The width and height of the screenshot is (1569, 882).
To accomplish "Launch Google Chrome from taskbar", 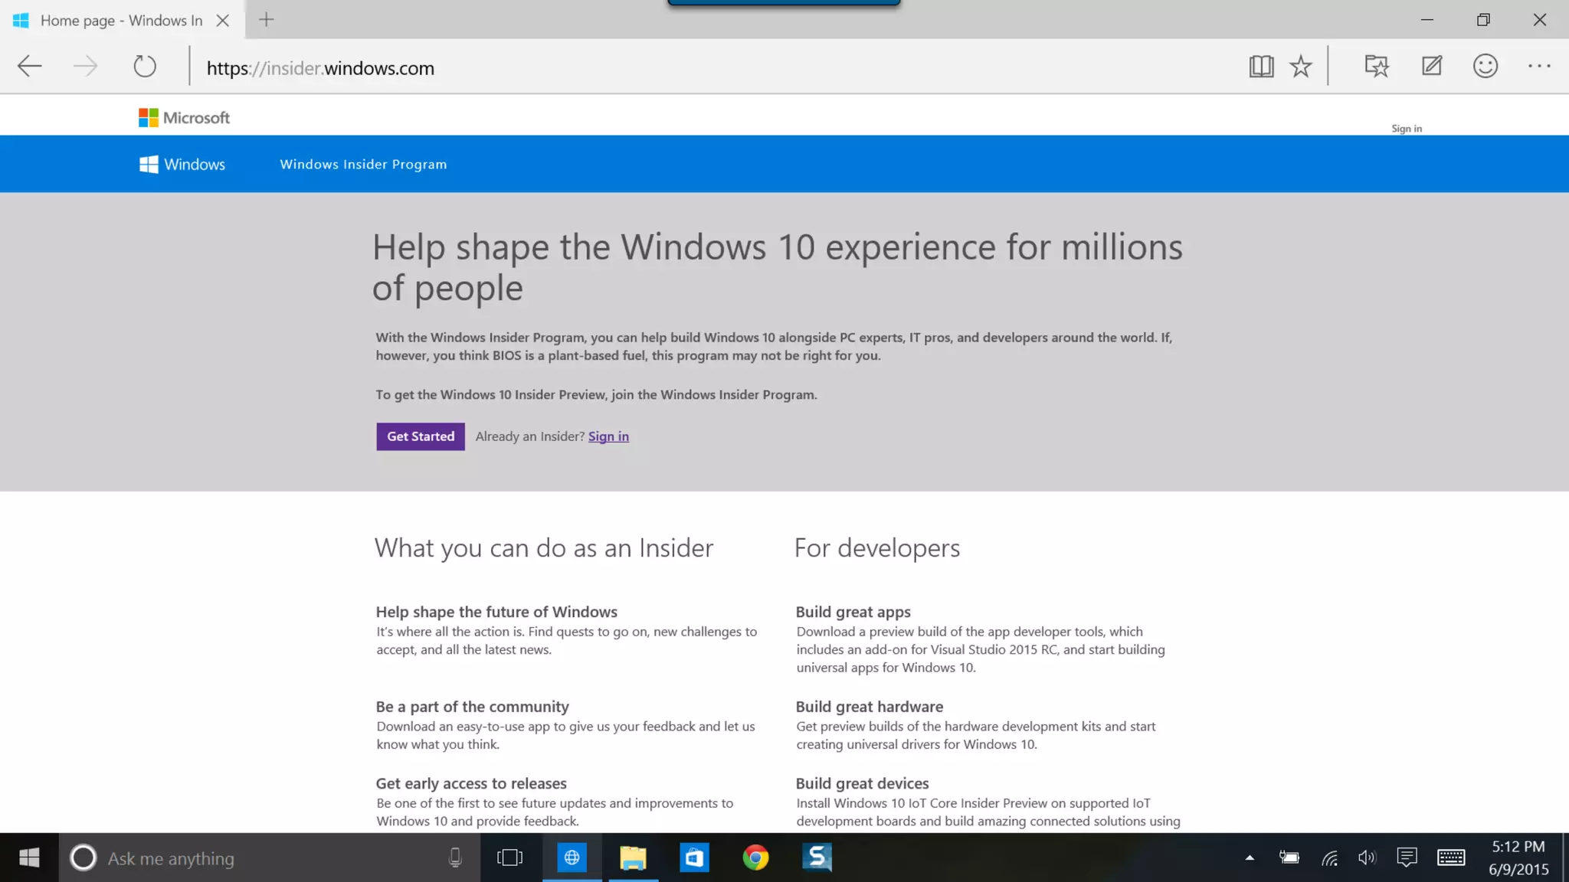I will coord(755,857).
